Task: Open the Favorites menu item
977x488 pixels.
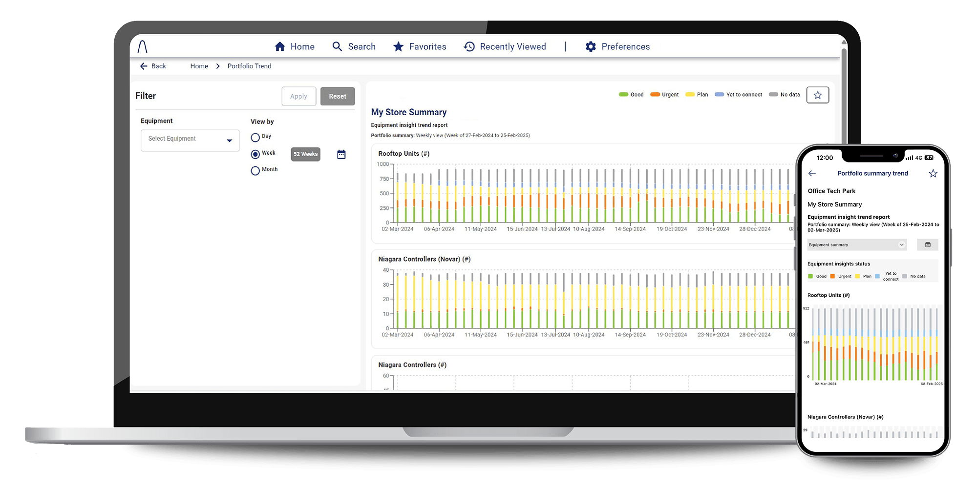Action: point(420,47)
